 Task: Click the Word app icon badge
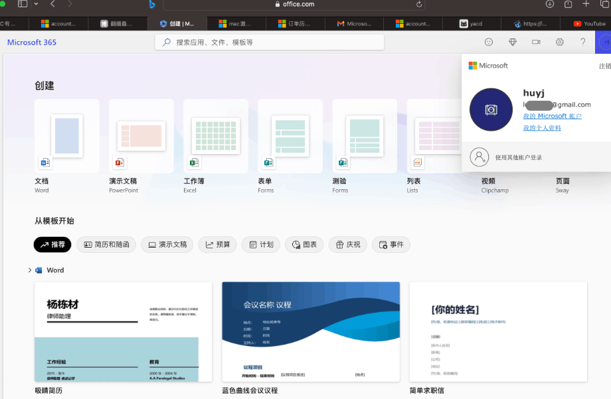point(45,163)
